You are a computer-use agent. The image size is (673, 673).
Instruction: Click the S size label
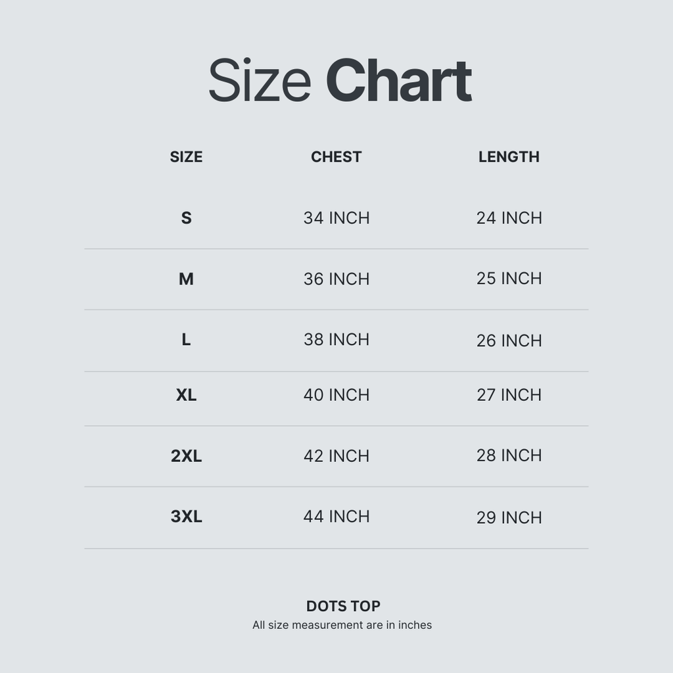186,218
